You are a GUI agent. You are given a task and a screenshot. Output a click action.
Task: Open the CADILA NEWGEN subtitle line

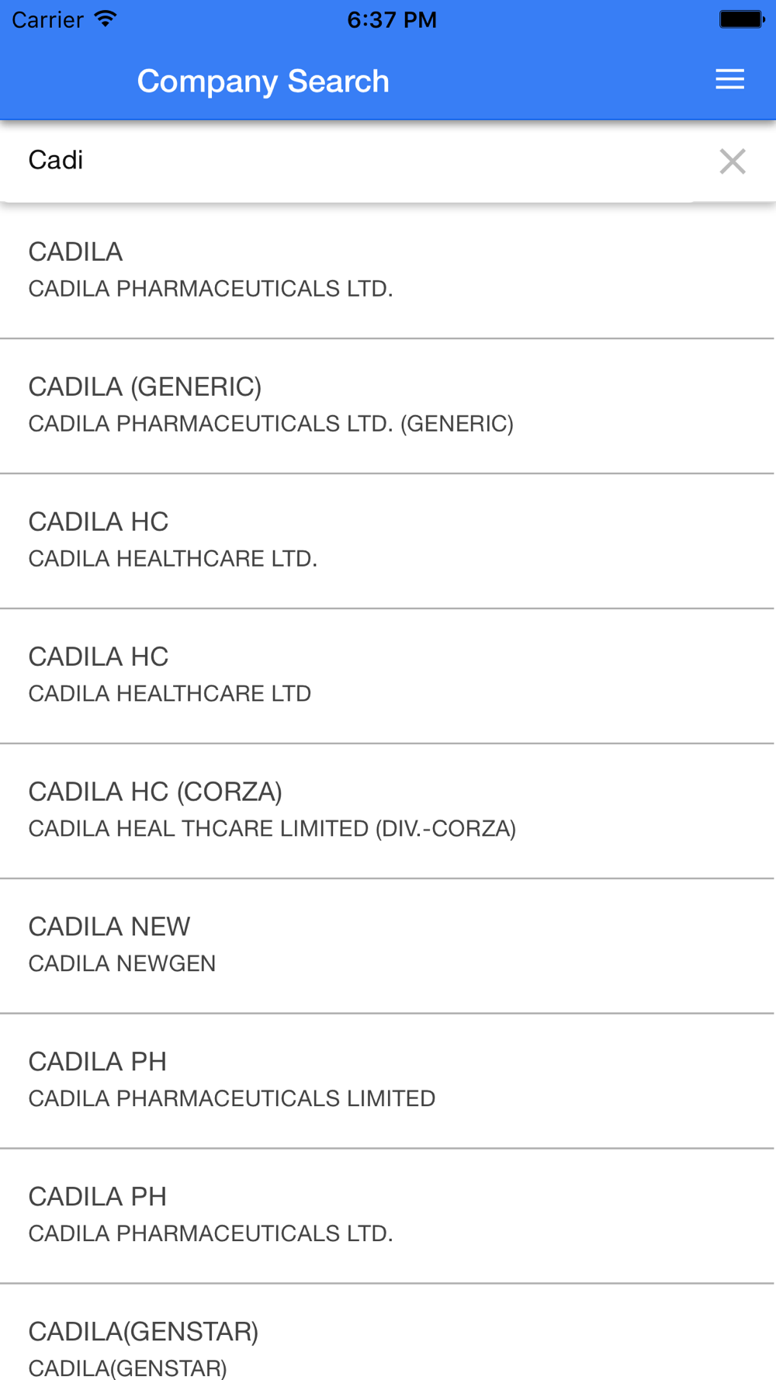coord(123,963)
